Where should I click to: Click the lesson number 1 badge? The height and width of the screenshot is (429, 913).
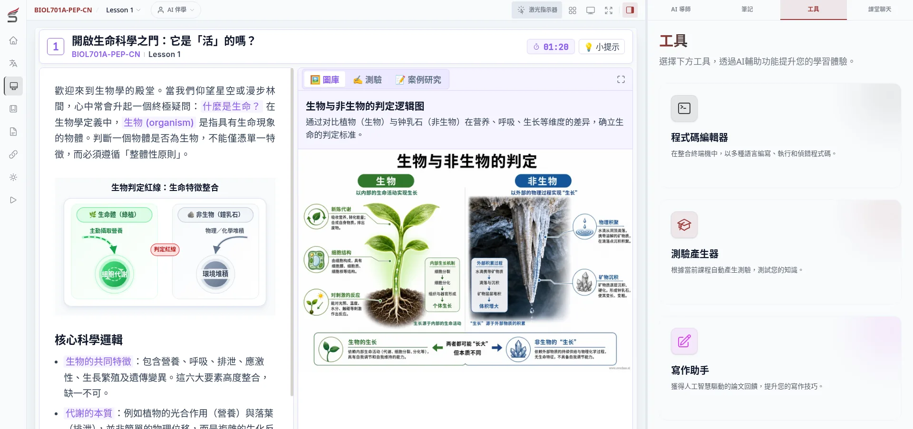(56, 47)
